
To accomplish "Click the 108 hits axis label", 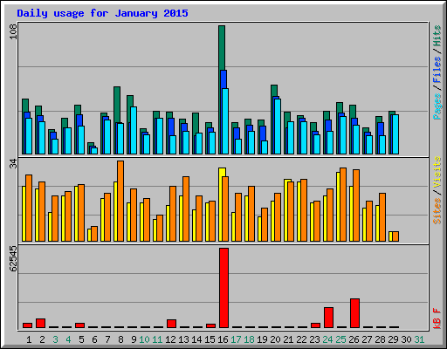I will click(14, 31).
